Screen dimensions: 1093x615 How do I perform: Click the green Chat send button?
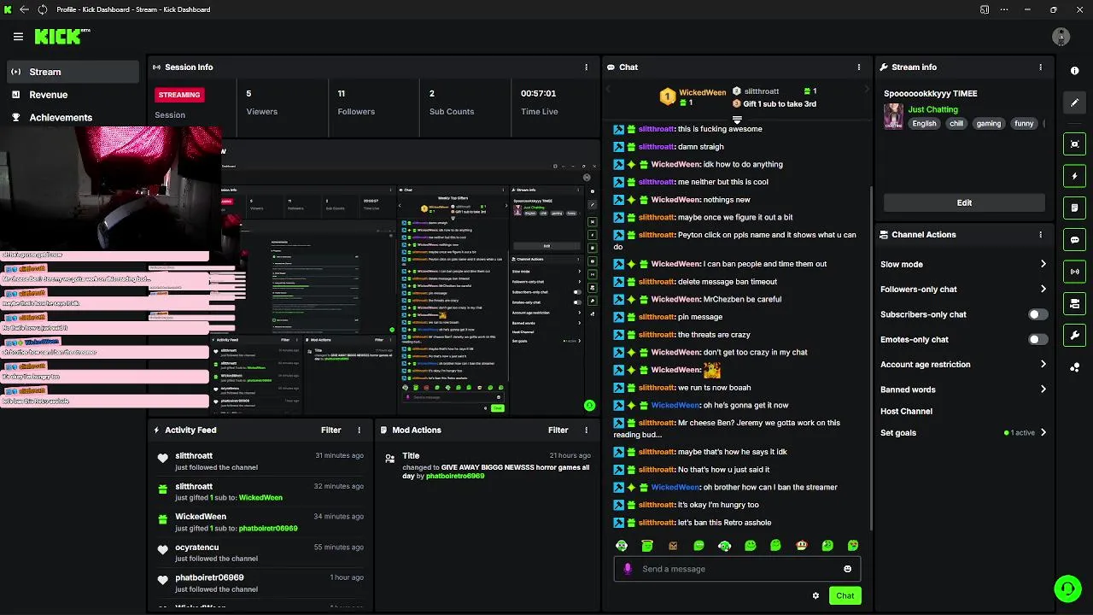(845, 595)
